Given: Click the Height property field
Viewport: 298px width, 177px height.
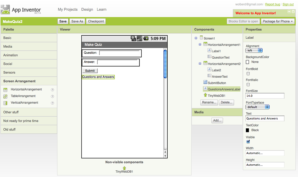Looking at the screenshot, I should click(265, 165).
